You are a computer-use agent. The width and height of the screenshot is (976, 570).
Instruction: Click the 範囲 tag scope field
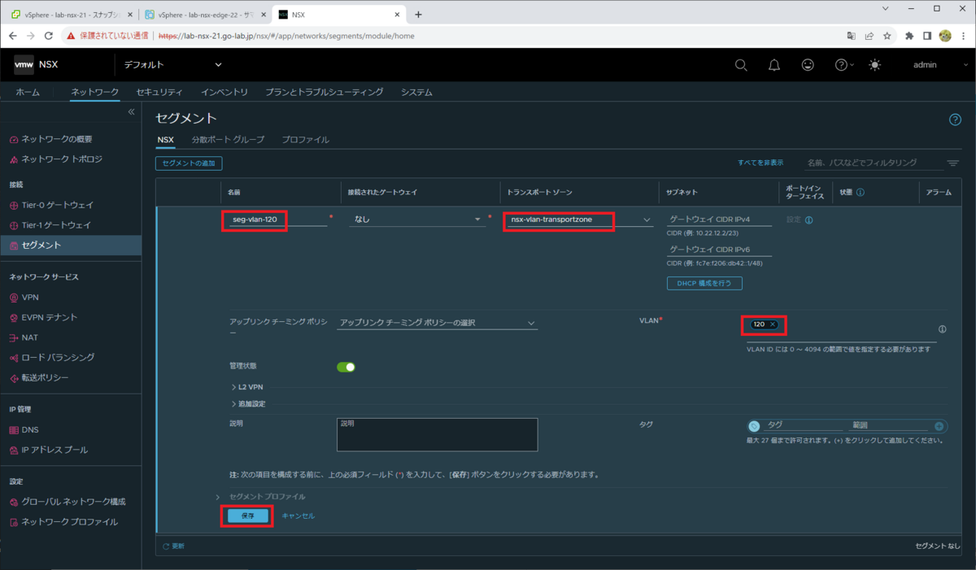click(x=888, y=425)
